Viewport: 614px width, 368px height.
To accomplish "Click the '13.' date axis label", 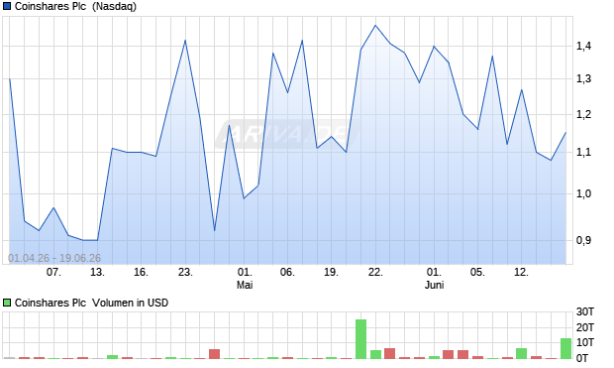I will (x=97, y=272).
